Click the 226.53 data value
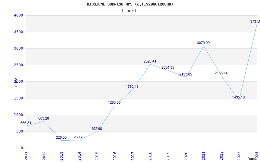Viewport: 260px width, 162px height. pos(61,137)
